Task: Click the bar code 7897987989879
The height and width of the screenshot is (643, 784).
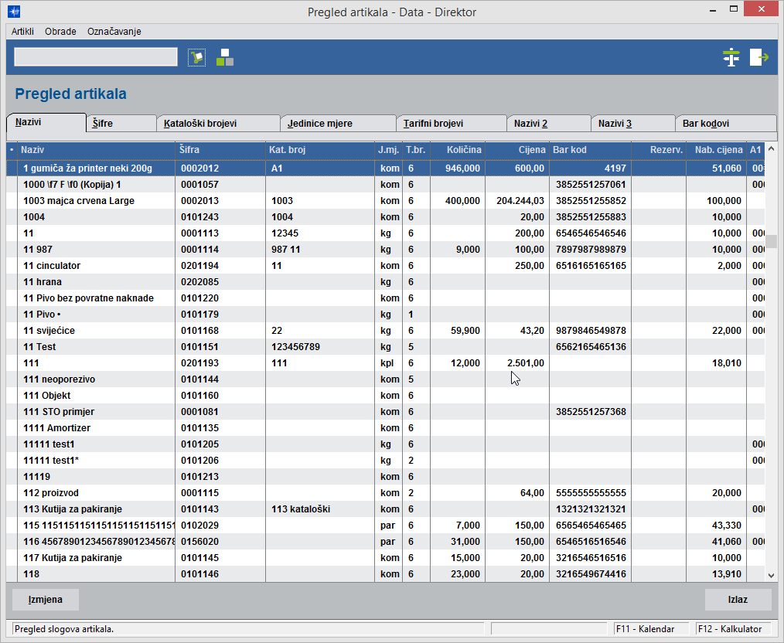Action: point(591,250)
